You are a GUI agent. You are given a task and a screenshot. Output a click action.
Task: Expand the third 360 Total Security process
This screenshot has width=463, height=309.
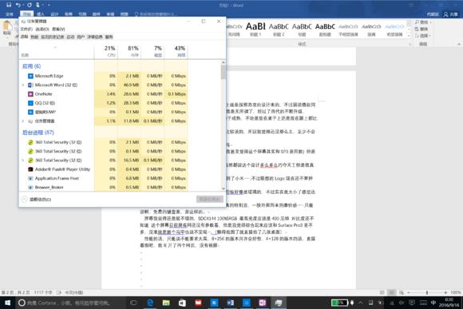(23, 160)
